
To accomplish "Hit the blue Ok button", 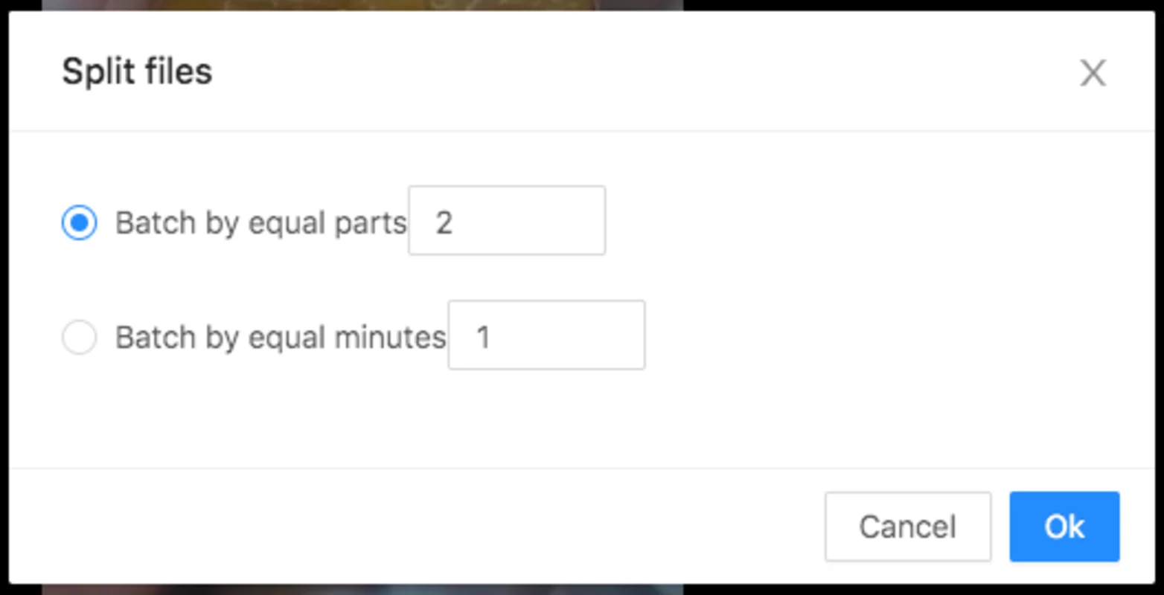I will click(x=1064, y=527).
